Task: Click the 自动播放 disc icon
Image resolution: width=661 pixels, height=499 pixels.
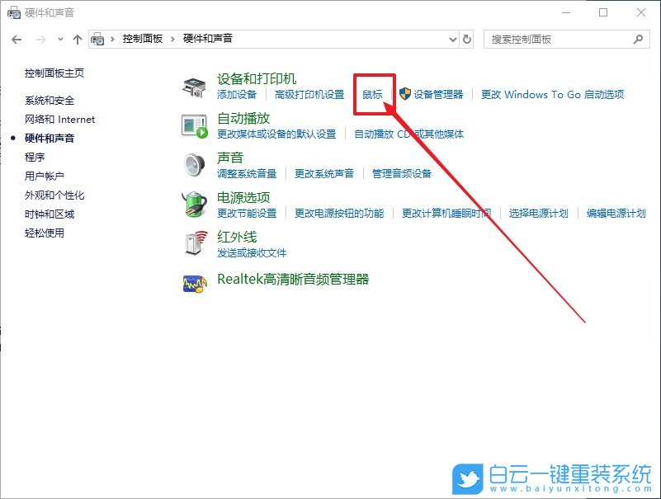Action: (x=193, y=125)
